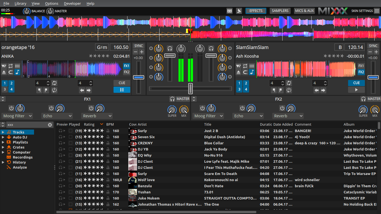Pause playback on the orangetape '16 deck
Viewport: 381px width, 214px height.
122,90
